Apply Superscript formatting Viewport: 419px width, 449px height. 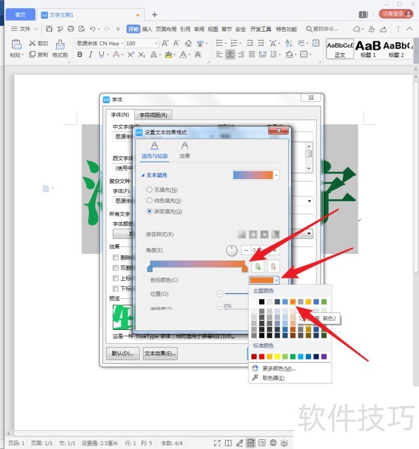click(x=131, y=54)
